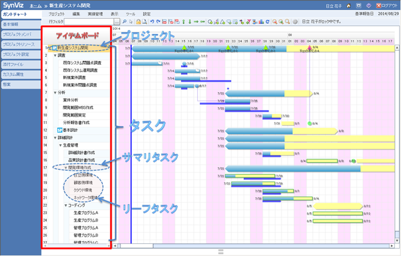Click the 基本設計 Gantt bar starting 7/22
The height and width of the screenshot is (256, 401).
point(281,131)
